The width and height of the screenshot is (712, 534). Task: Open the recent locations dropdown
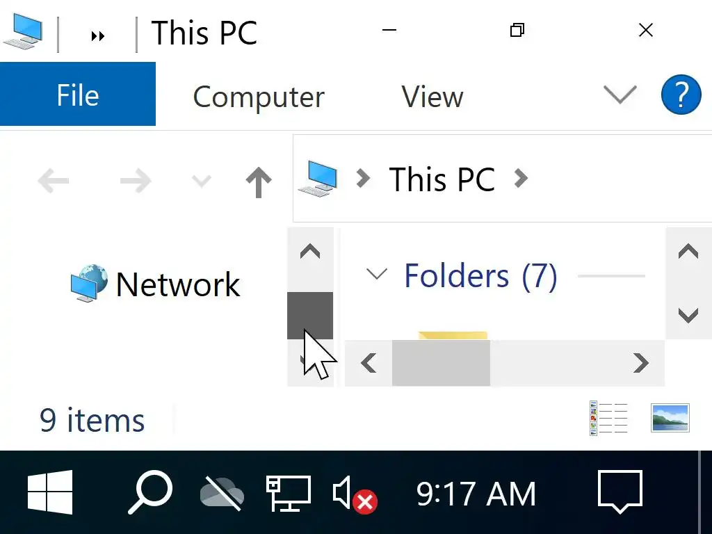201,182
